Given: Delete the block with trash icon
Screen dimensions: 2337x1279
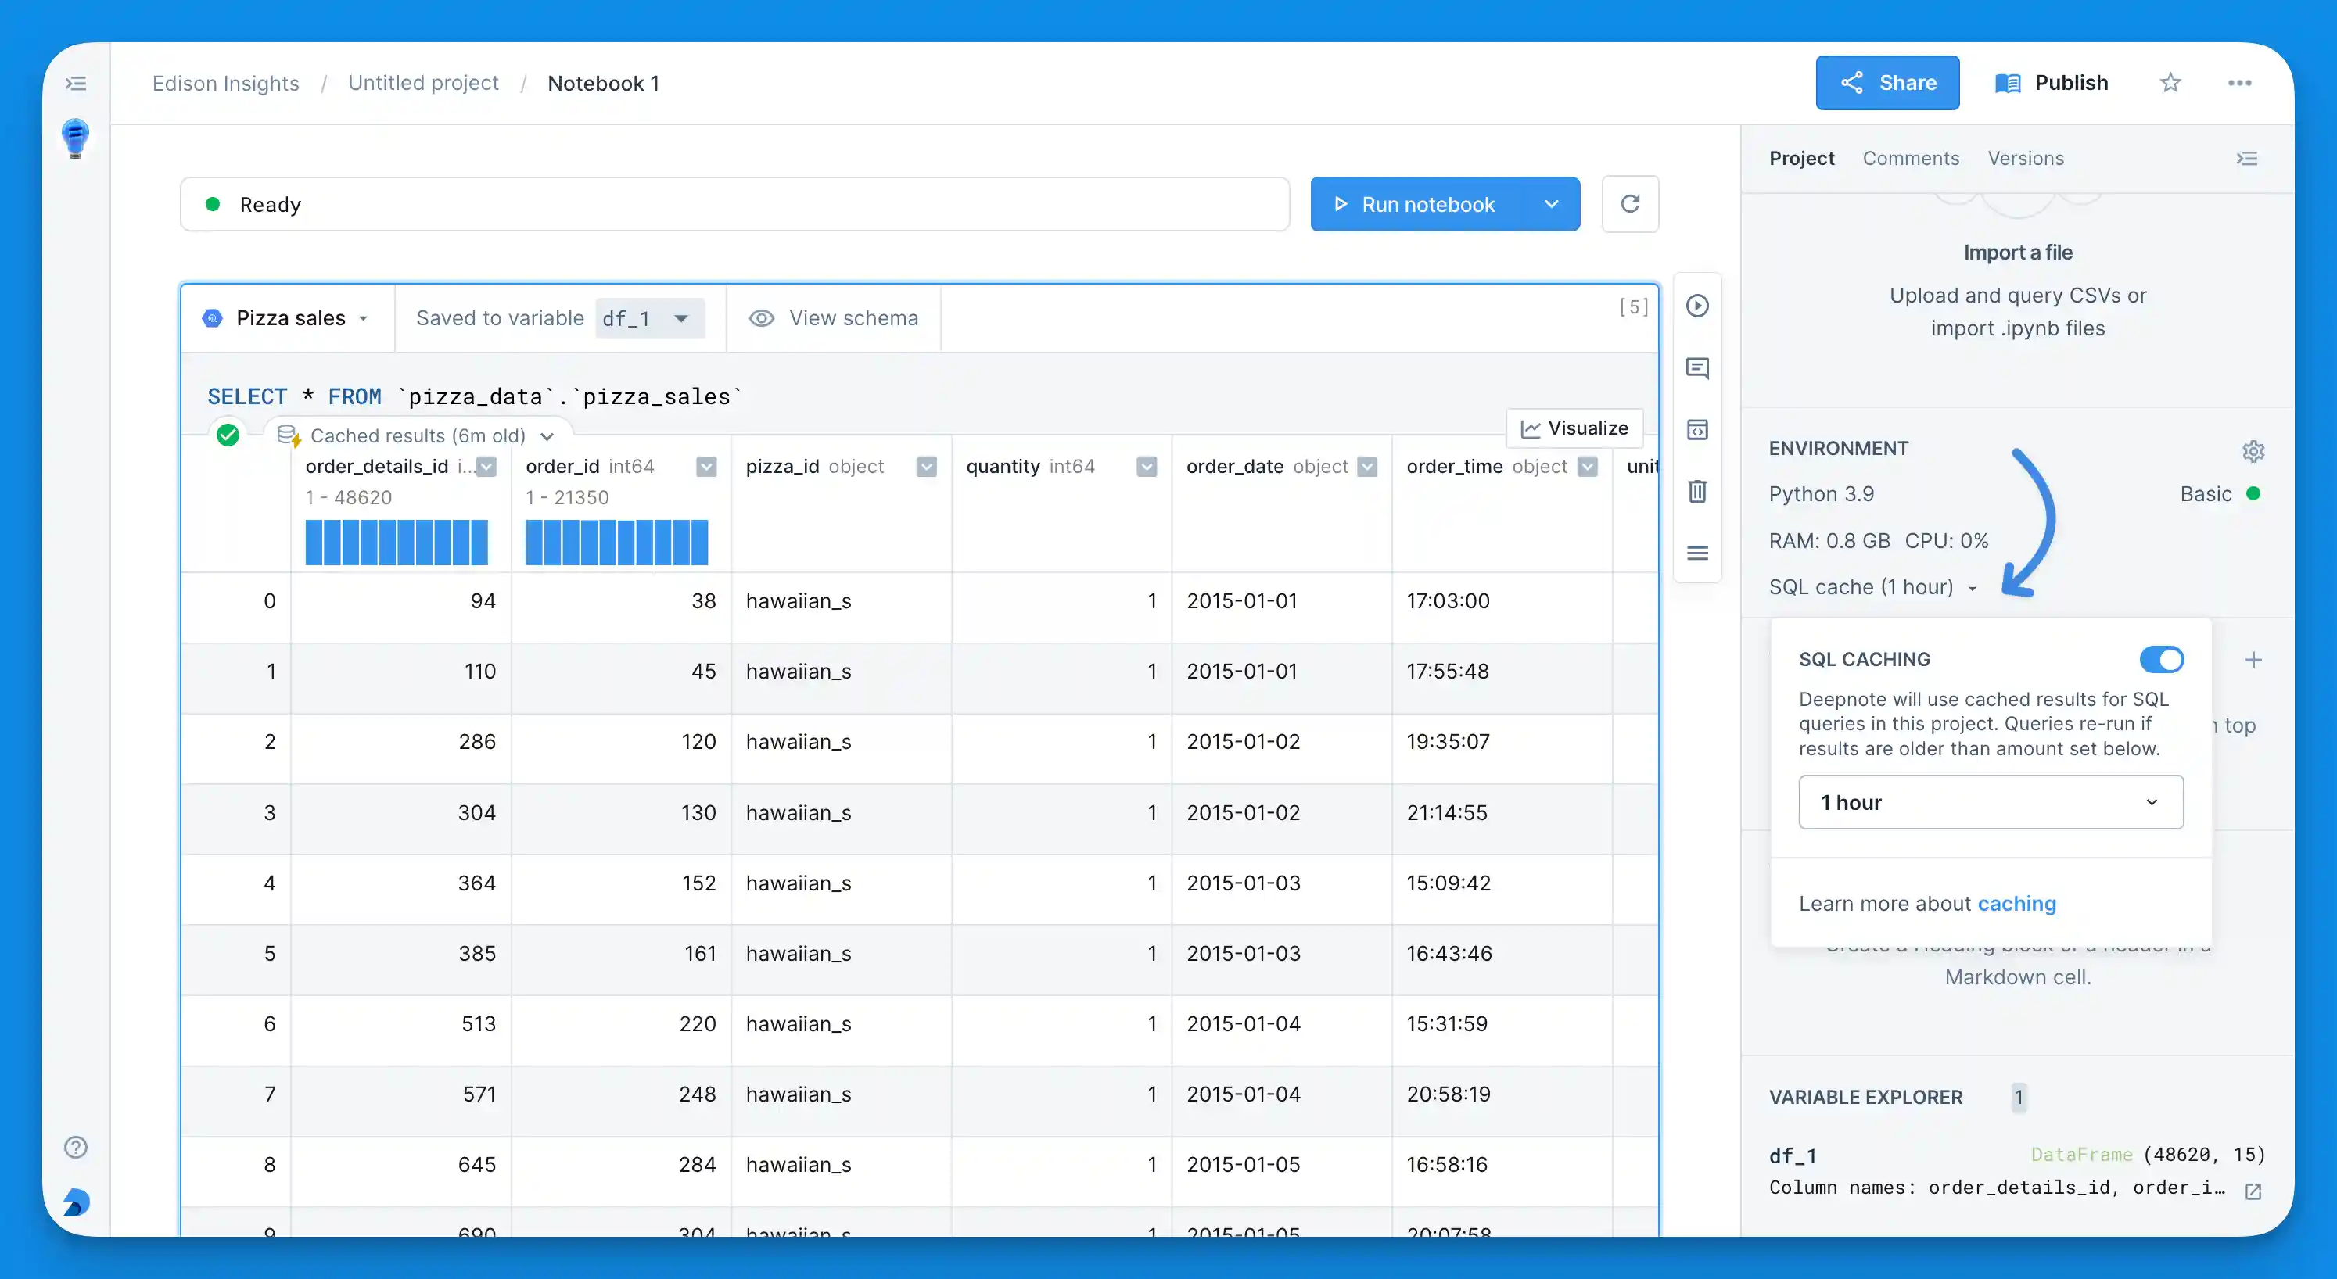Looking at the screenshot, I should coord(1697,491).
